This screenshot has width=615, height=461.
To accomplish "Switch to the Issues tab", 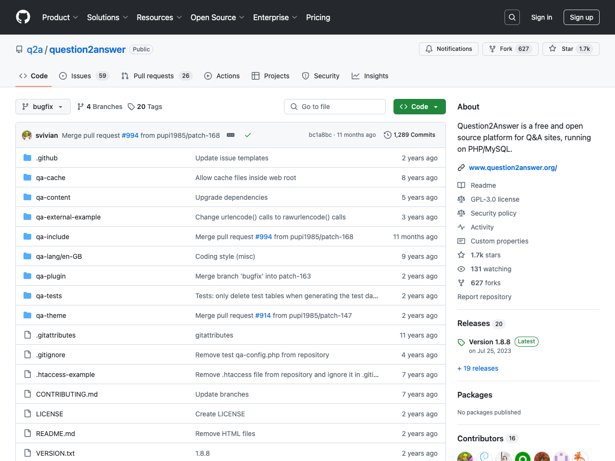I will [84, 76].
